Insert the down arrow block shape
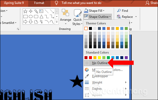This screenshot has height=100, width=158. tap(31, 22)
